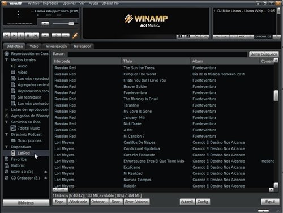
Task: Open the Archivo menu
Action: [33, 3]
